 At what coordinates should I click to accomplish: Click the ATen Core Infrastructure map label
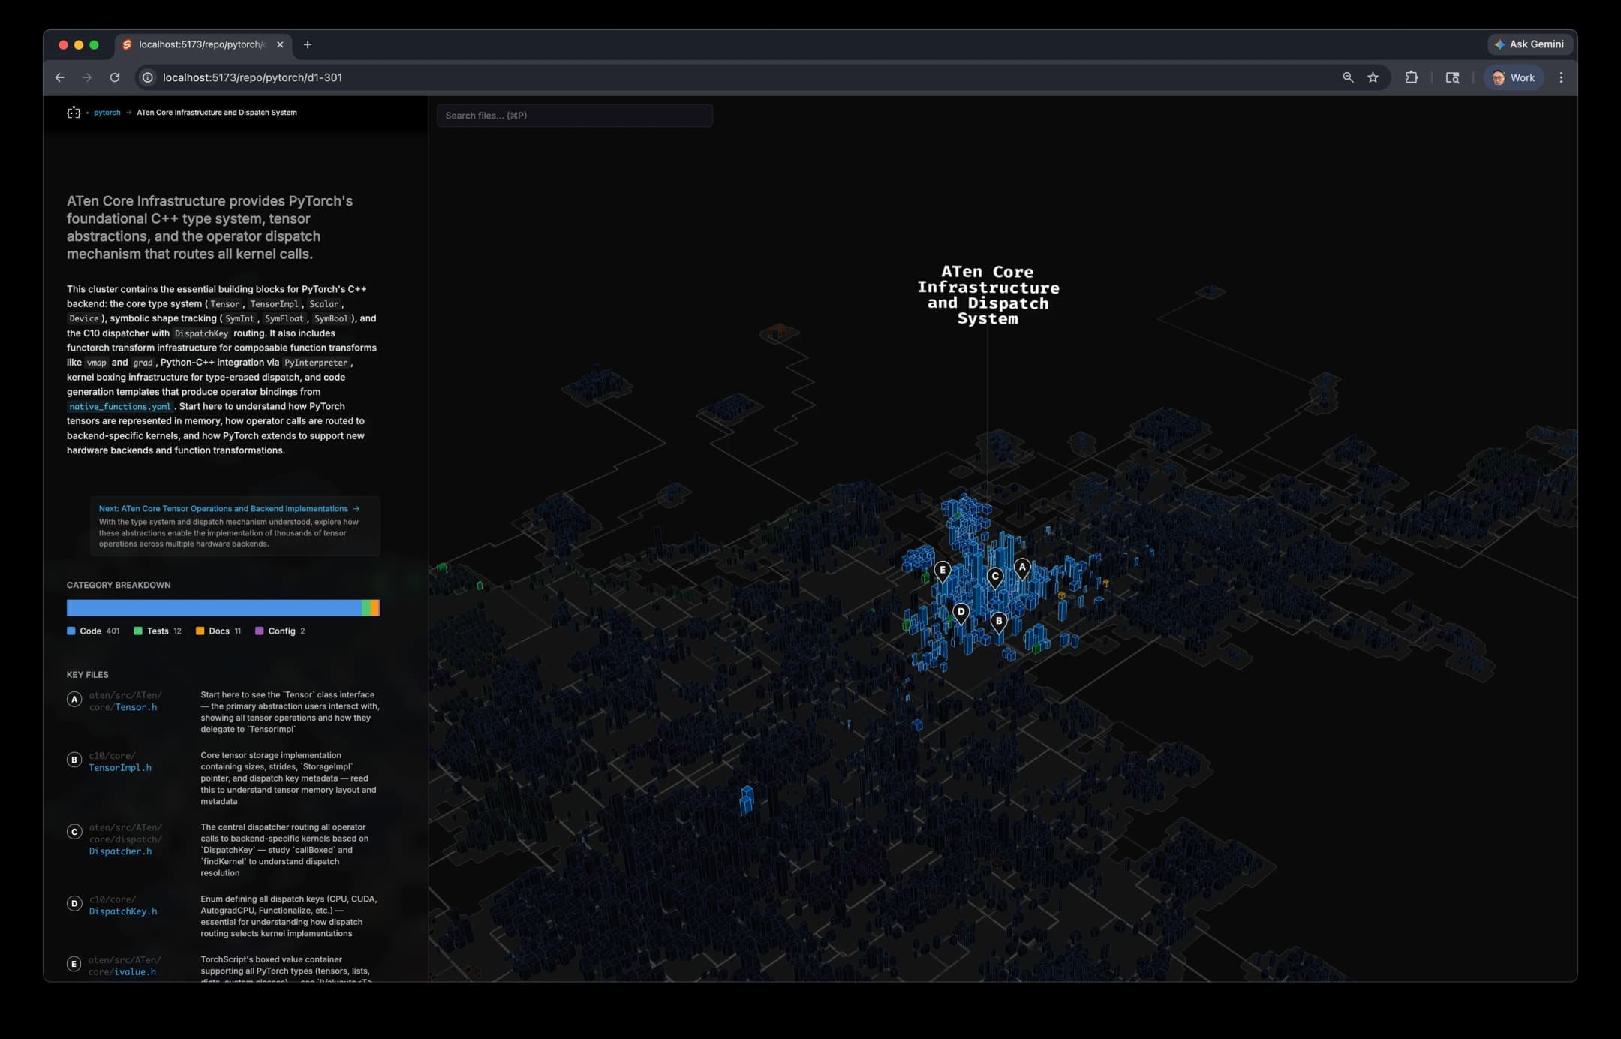tap(988, 295)
